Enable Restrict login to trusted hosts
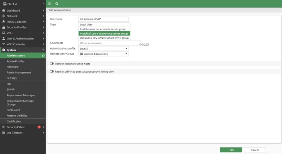Image resolution: width=282 pixels, height=154 pixels. click(52, 64)
